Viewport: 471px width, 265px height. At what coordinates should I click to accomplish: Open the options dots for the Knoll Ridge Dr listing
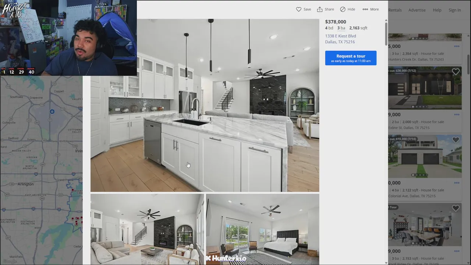click(x=457, y=251)
